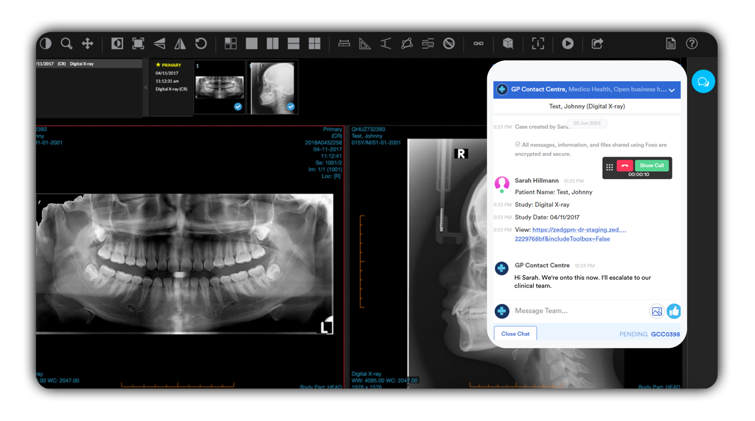Click Sarah Hillmann's avatar
The height and width of the screenshot is (421, 755).
[x=502, y=184]
